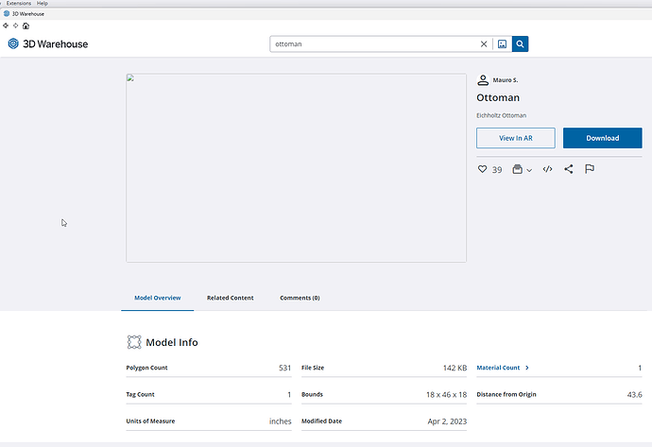
Task: Open the add to collection icon
Action: tap(517, 169)
